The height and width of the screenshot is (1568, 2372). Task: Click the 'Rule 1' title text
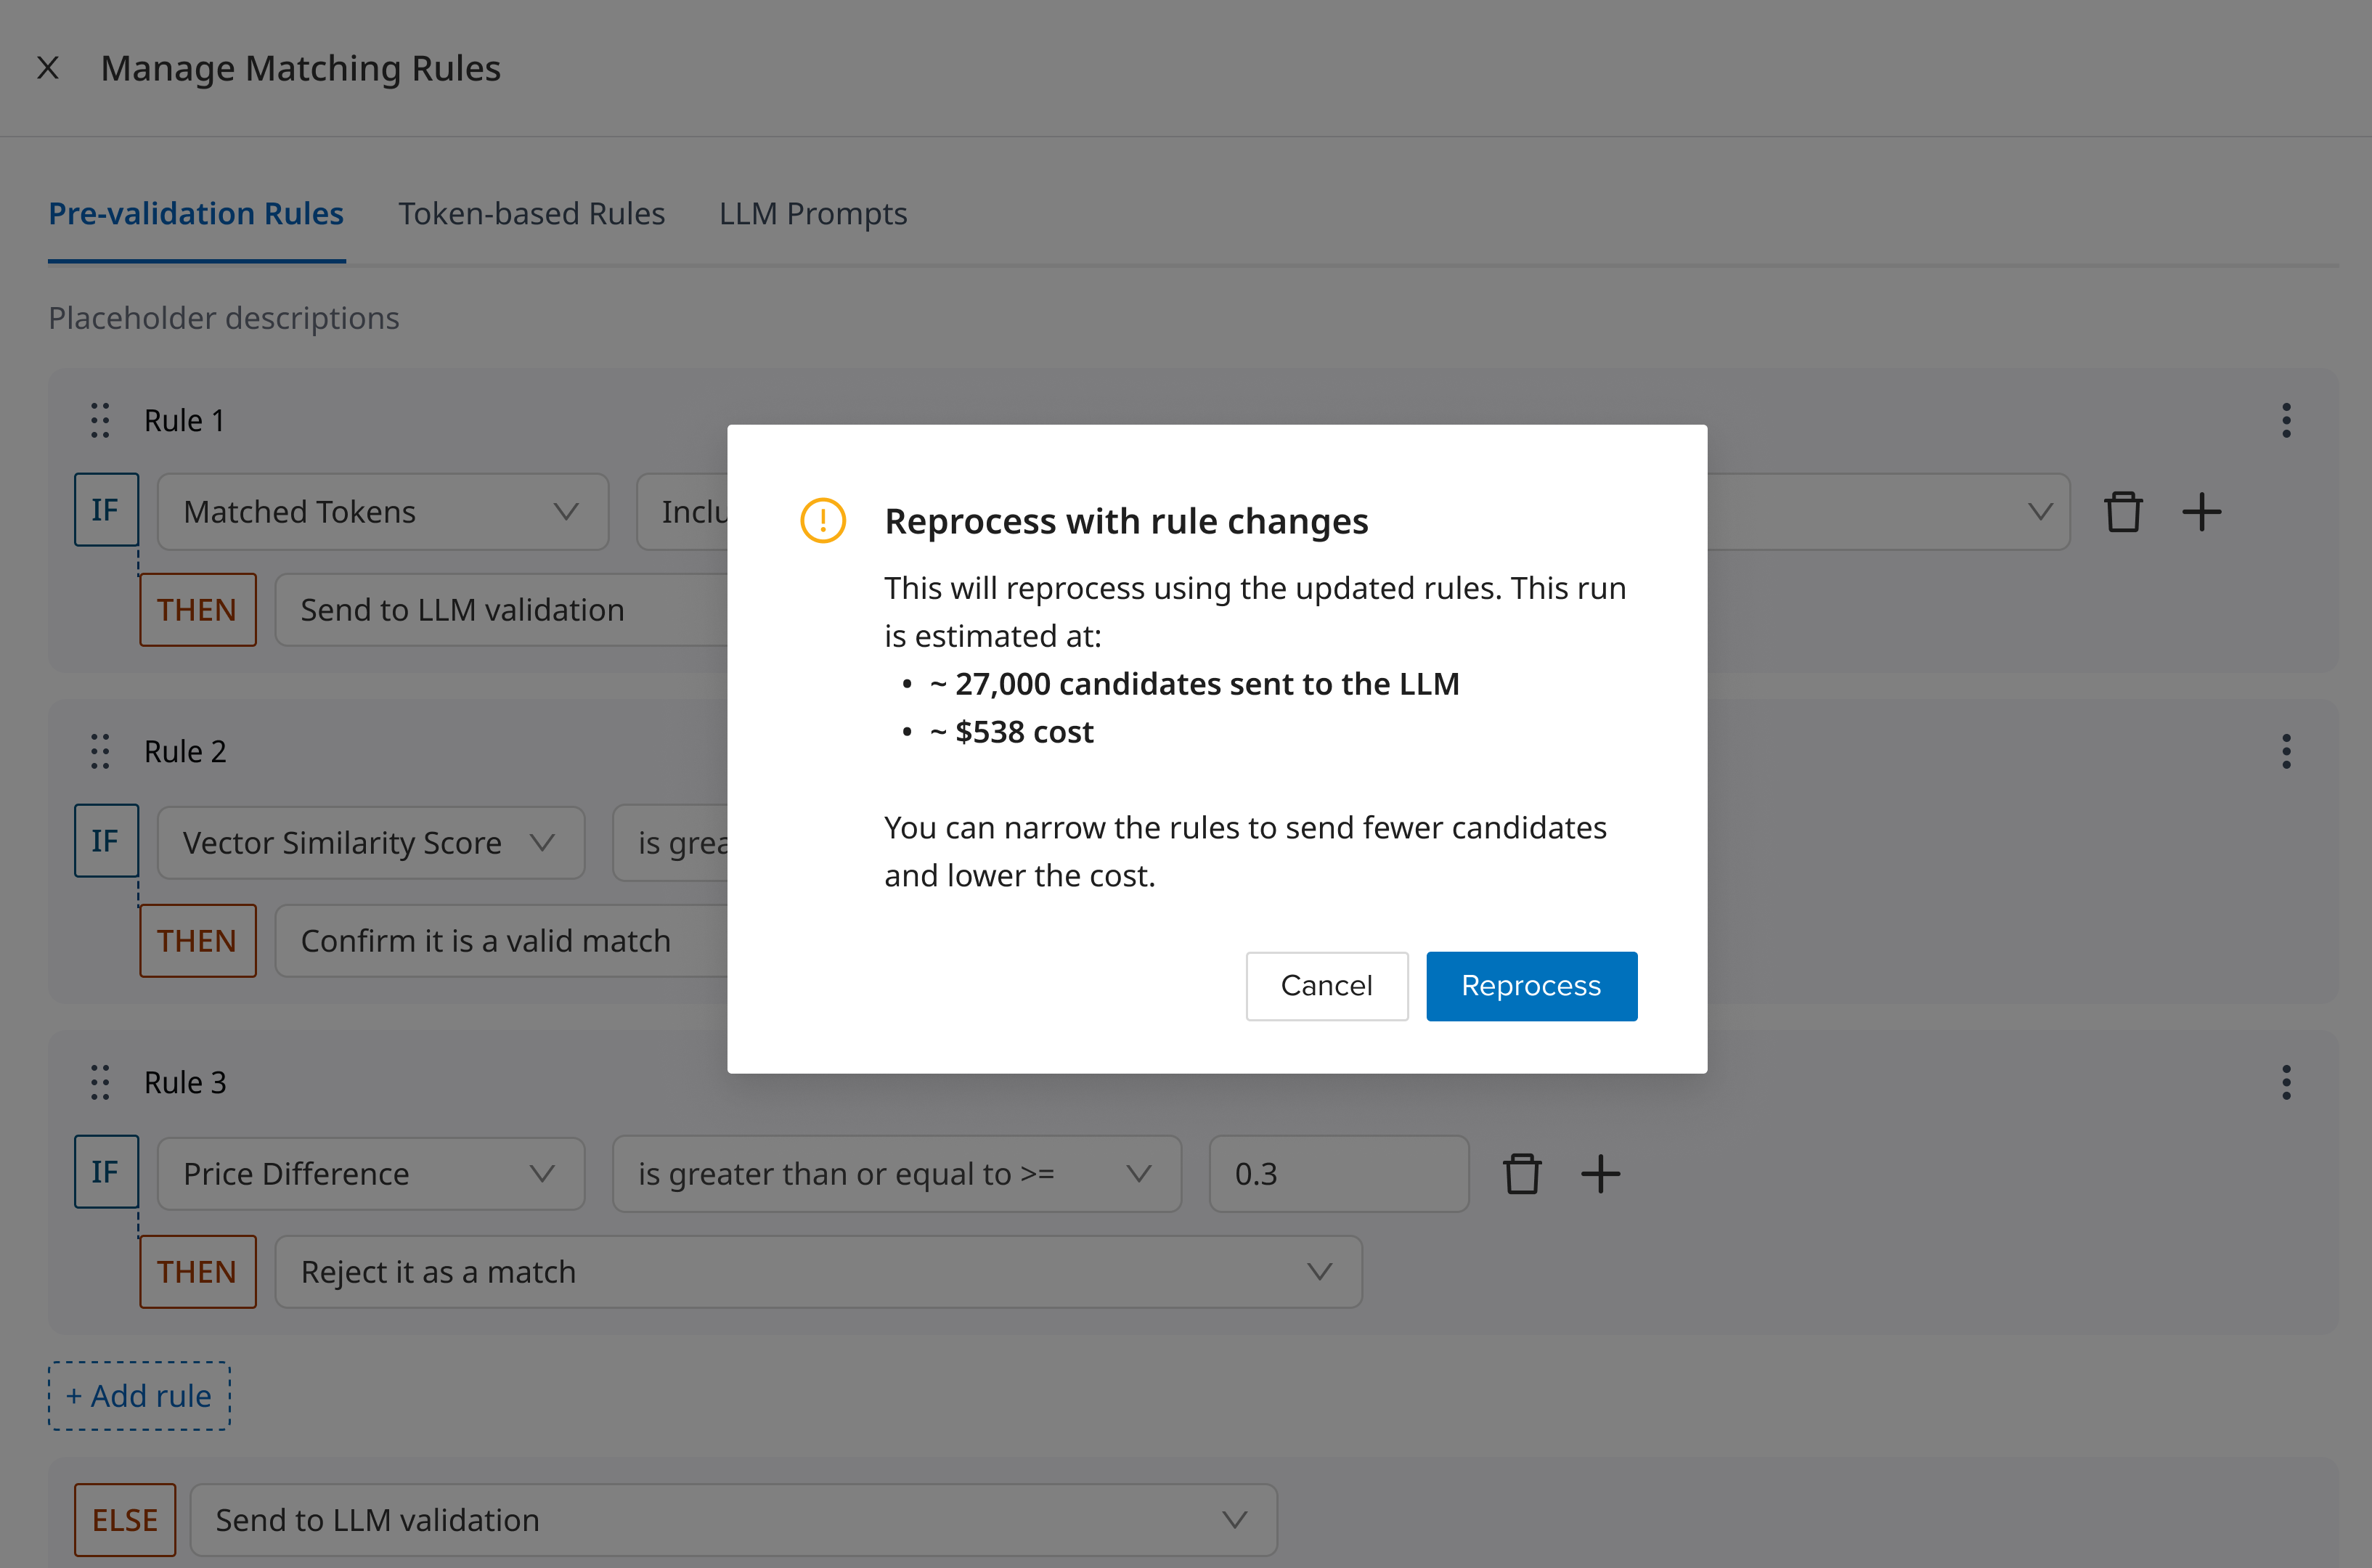click(184, 421)
